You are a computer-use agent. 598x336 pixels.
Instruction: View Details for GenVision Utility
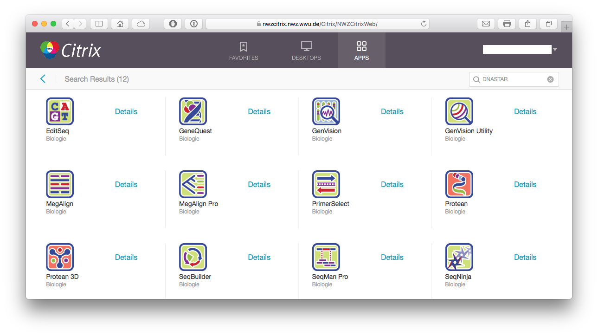pos(525,111)
